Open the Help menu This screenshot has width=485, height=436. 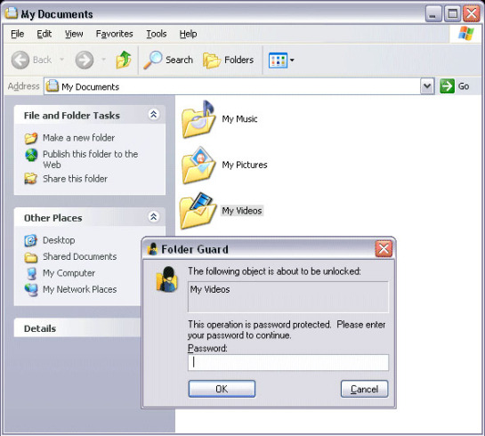coord(188,34)
